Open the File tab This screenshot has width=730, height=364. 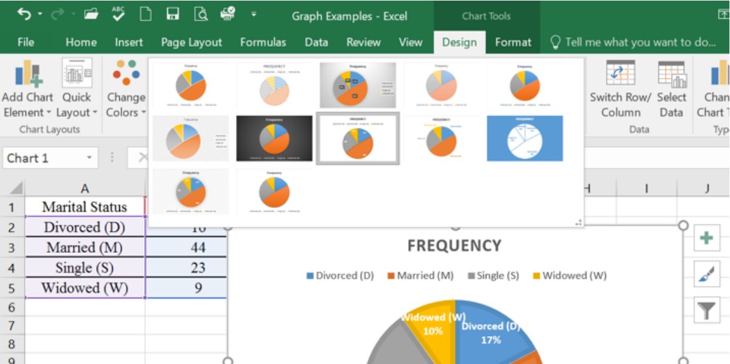click(x=26, y=42)
